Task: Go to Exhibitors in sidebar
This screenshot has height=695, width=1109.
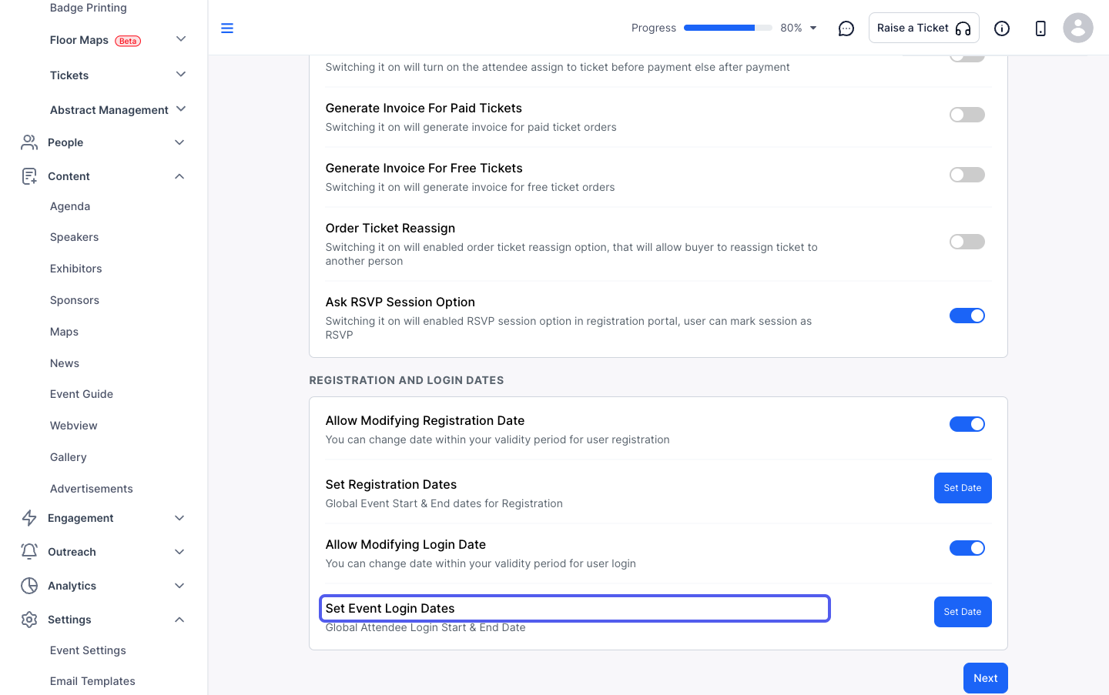Action: point(76,269)
